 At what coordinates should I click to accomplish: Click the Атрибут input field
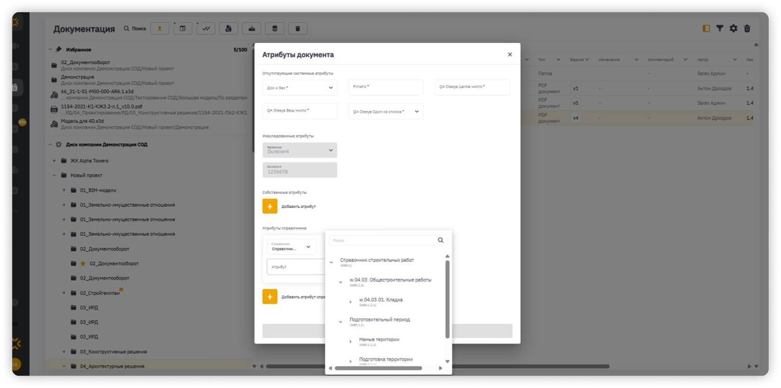[296, 267]
